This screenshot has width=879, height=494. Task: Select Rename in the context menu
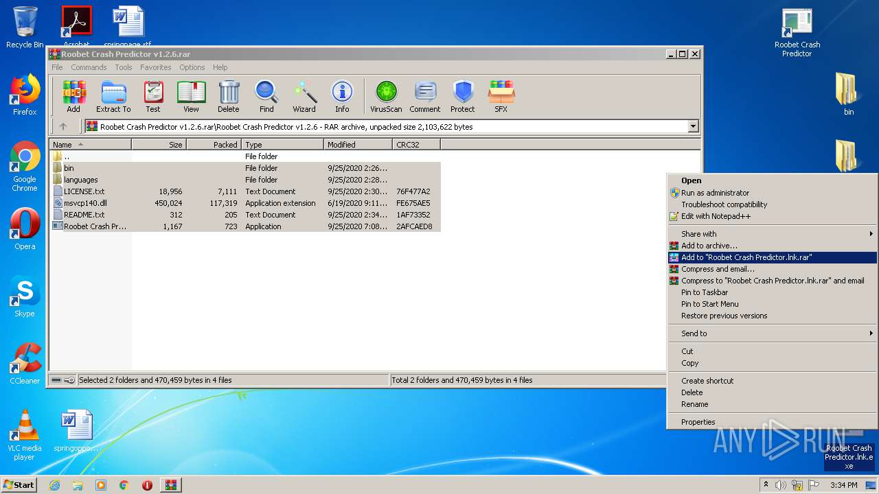(773, 404)
